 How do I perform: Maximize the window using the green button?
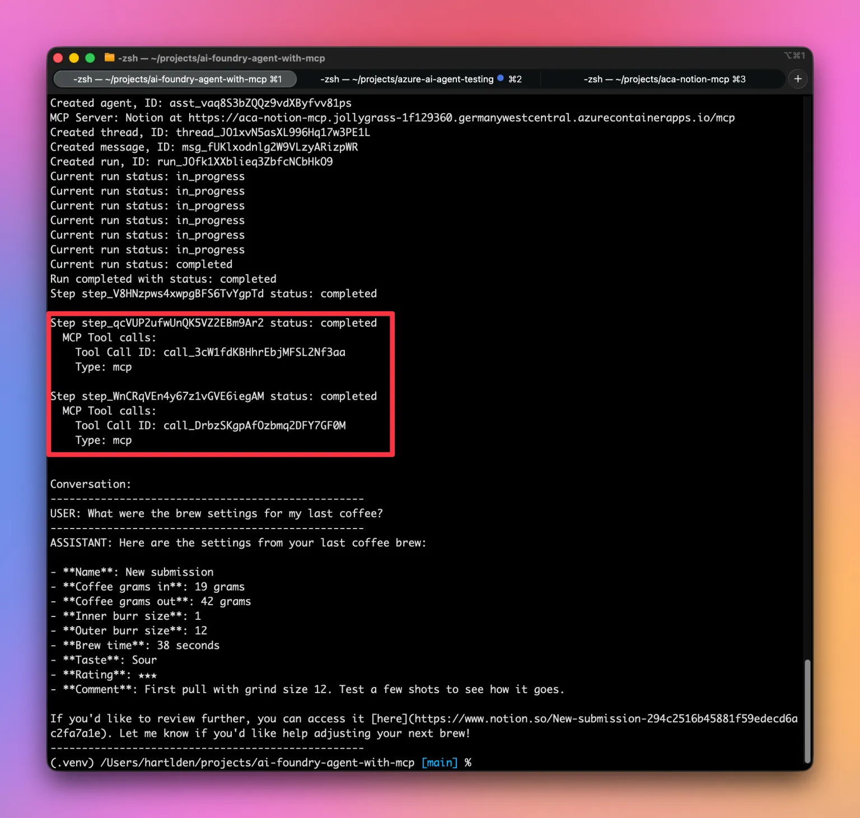click(x=90, y=58)
